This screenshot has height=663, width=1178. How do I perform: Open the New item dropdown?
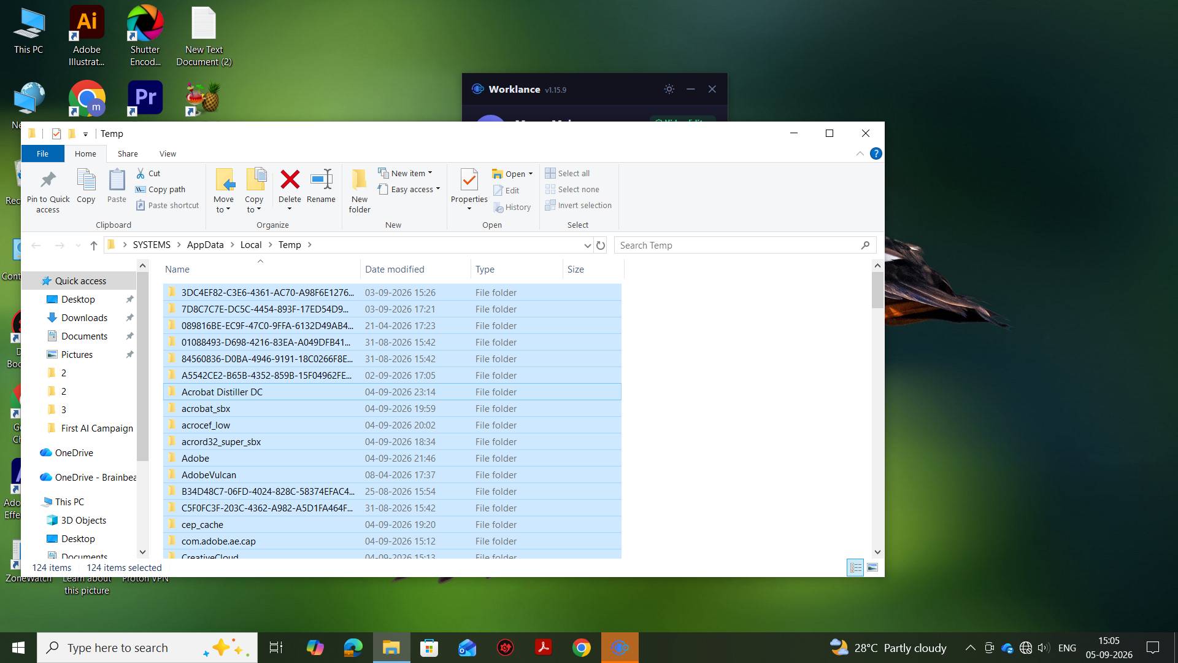point(405,174)
